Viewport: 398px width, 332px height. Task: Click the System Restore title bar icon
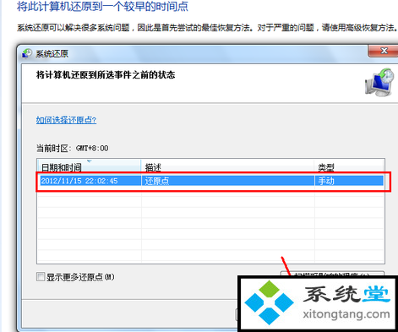[27, 53]
